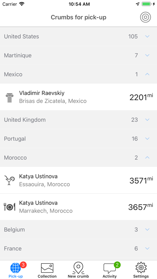The height and width of the screenshot is (279, 157).
Task: Expand the Martinique section chevron
Action: (147, 55)
